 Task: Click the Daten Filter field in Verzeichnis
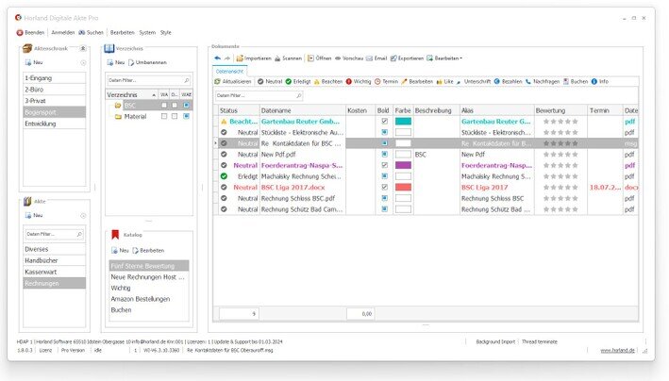click(148, 80)
